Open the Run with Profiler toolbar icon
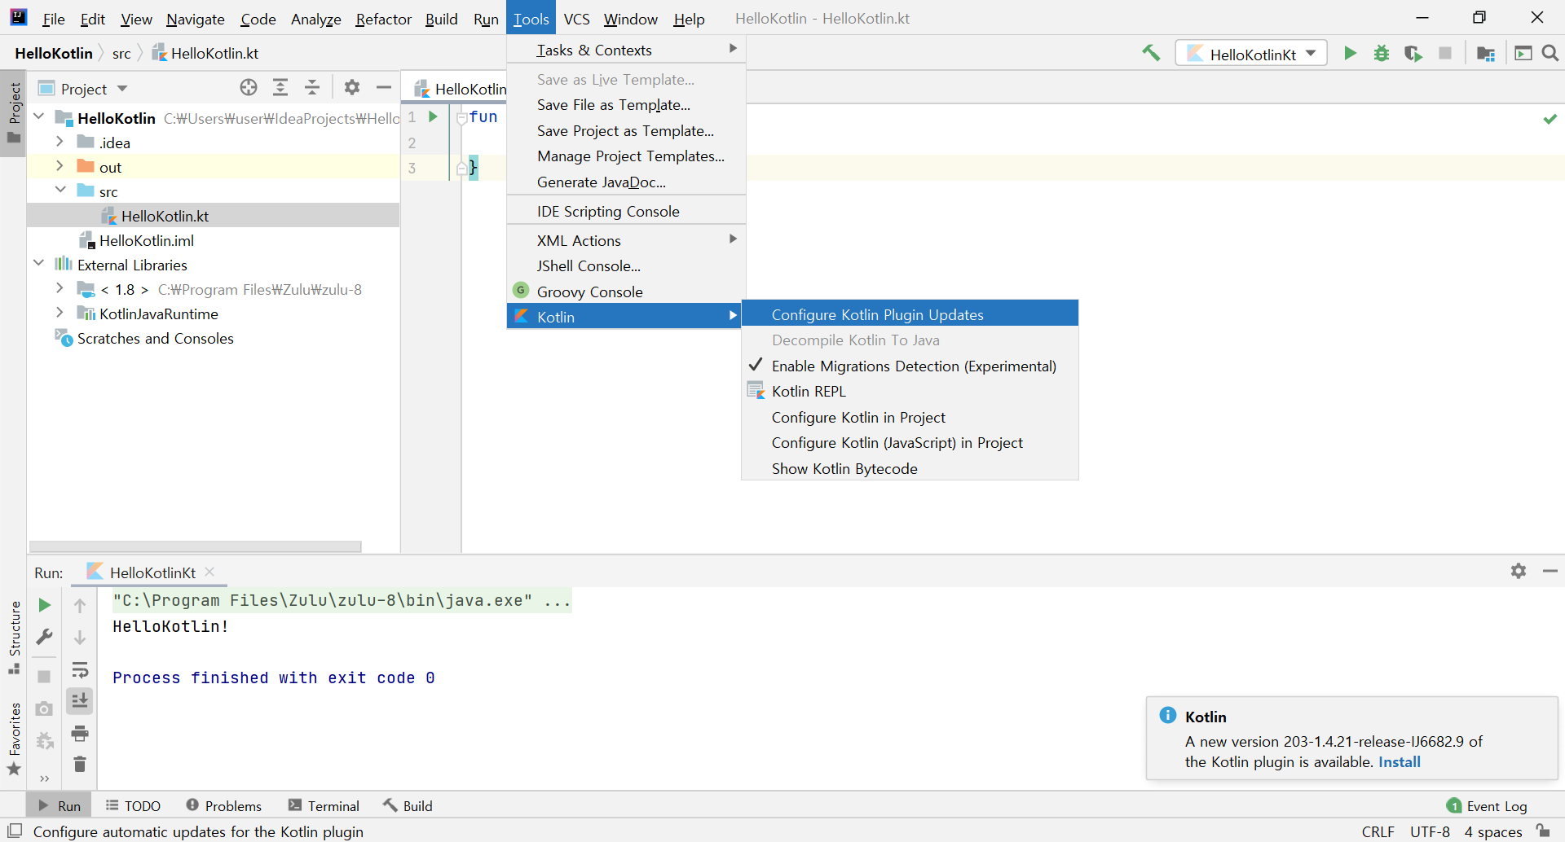 pyautogui.click(x=1523, y=54)
